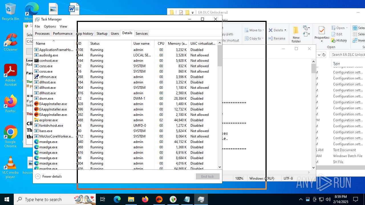This screenshot has height=205, width=365.
Task: Click Delete in the Explorer ribbon
Action: coord(277,30)
